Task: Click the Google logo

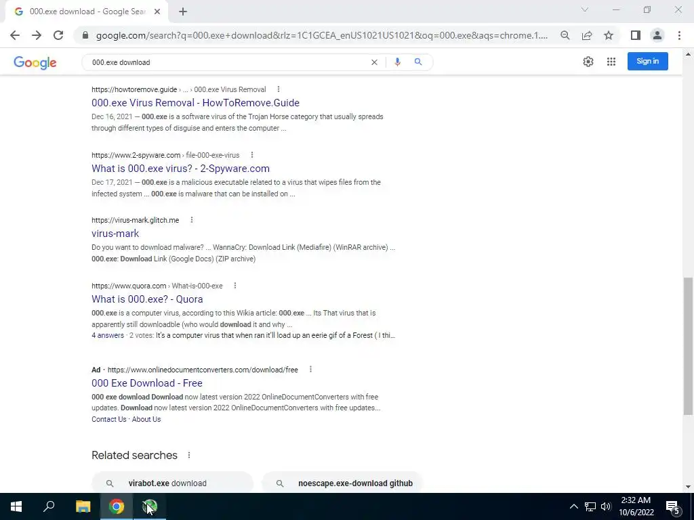Action: pyautogui.click(x=35, y=62)
